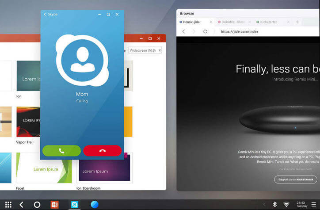Viewport: 320px width, 210px height.
Task: Open the notification menu icon in tray
Action: (x=314, y=204)
